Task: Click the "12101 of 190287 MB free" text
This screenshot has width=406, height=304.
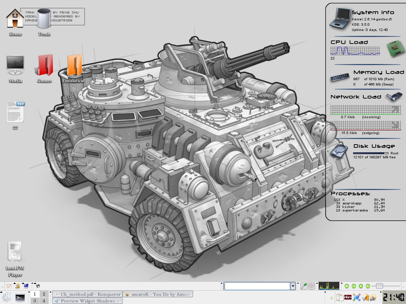Action: [374, 157]
